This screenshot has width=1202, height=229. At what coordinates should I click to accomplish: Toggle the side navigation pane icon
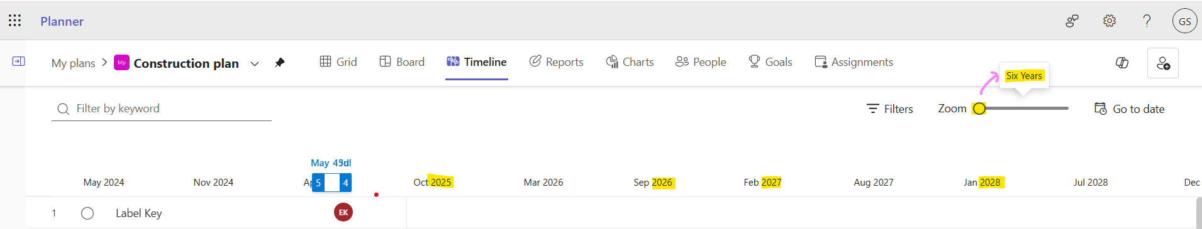[19, 61]
